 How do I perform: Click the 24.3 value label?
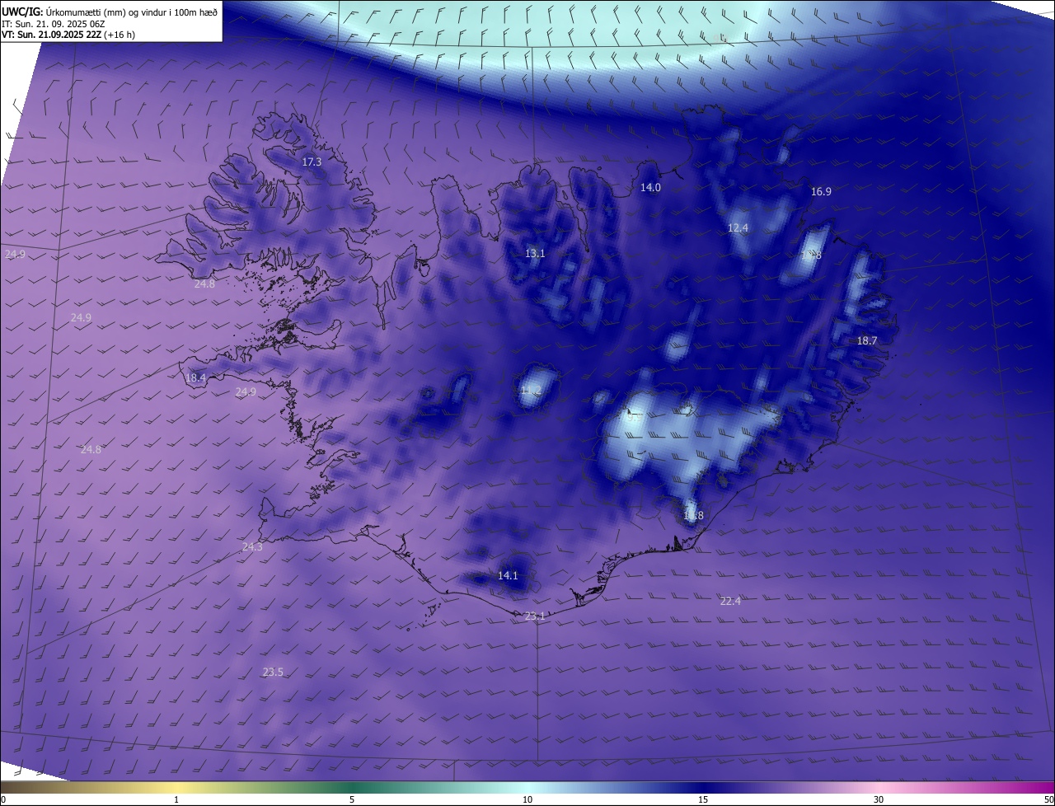pyautogui.click(x=252, y=547)
